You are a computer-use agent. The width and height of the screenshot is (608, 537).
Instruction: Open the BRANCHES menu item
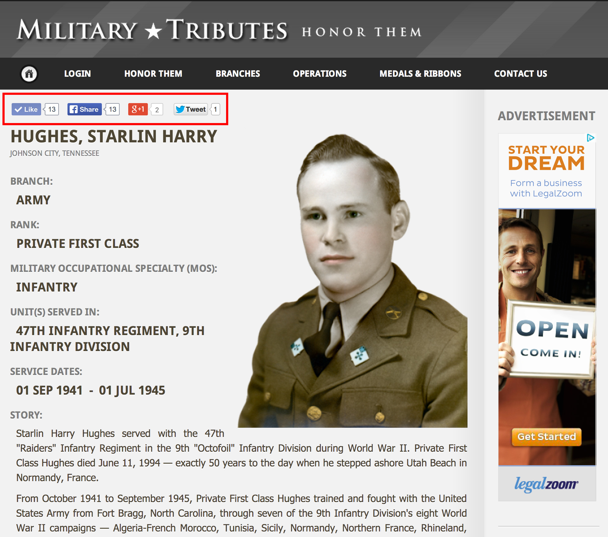tap(238, 74)
